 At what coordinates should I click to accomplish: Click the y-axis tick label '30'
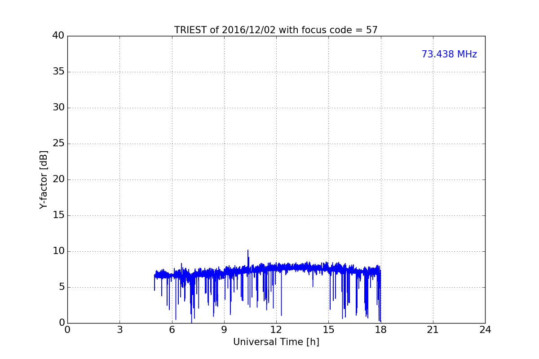(58, 108)
